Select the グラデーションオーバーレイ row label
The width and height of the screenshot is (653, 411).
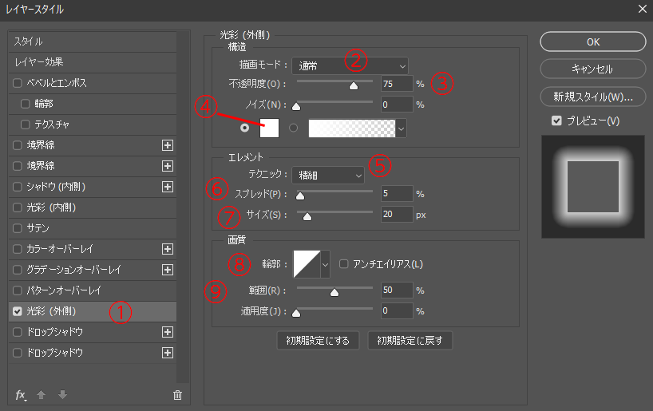tap(73, 270)
